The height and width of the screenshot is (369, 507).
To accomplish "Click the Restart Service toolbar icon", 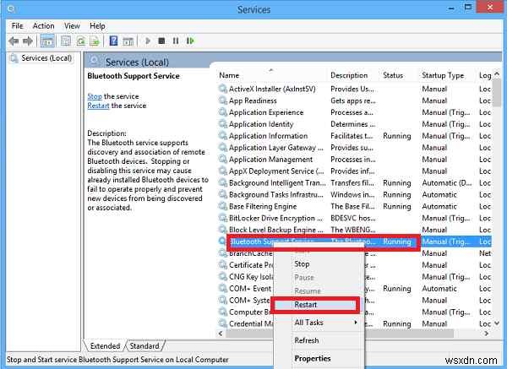I will click(x=190, y=41).
